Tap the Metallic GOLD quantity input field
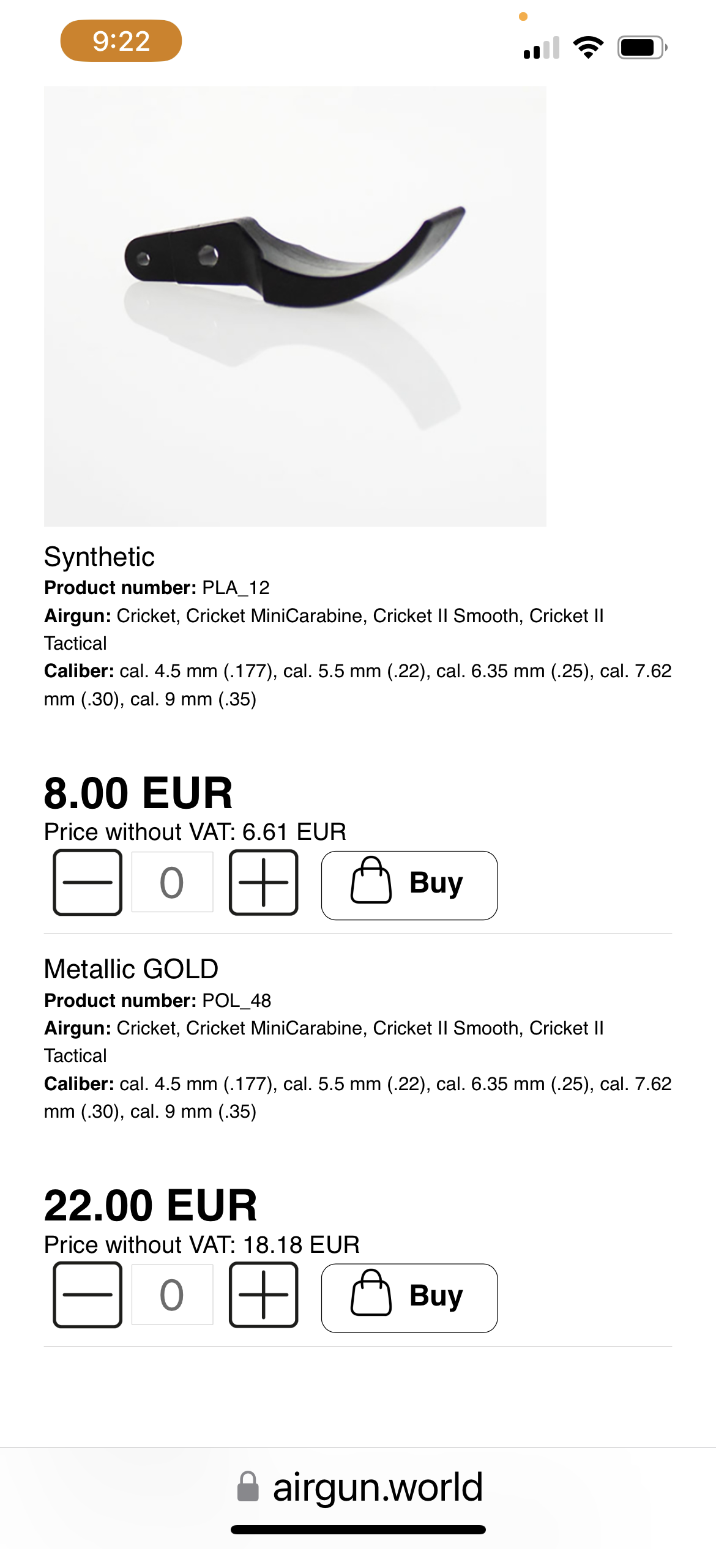The width and height of the screenshot is (716, 1549). click(x=172, y=1295)
